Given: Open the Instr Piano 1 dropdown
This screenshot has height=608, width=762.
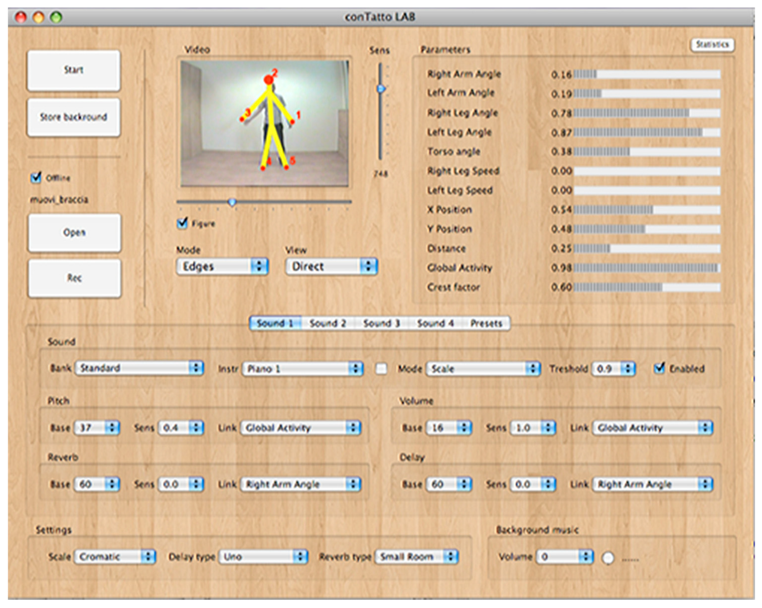Looking at the screenshot, I should [302, 369].
